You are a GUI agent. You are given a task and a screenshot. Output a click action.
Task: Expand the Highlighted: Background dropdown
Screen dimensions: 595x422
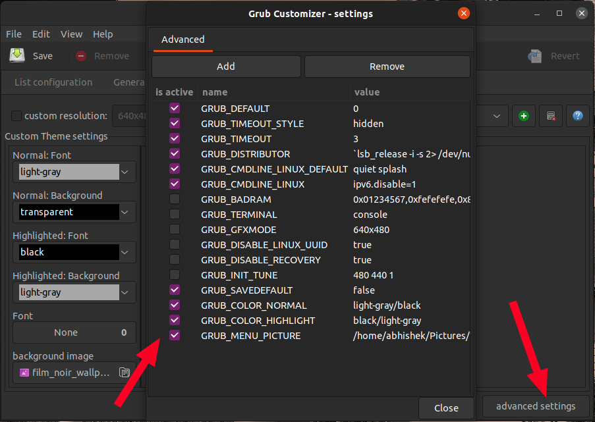pyautogui.click(x=125, y=293)
